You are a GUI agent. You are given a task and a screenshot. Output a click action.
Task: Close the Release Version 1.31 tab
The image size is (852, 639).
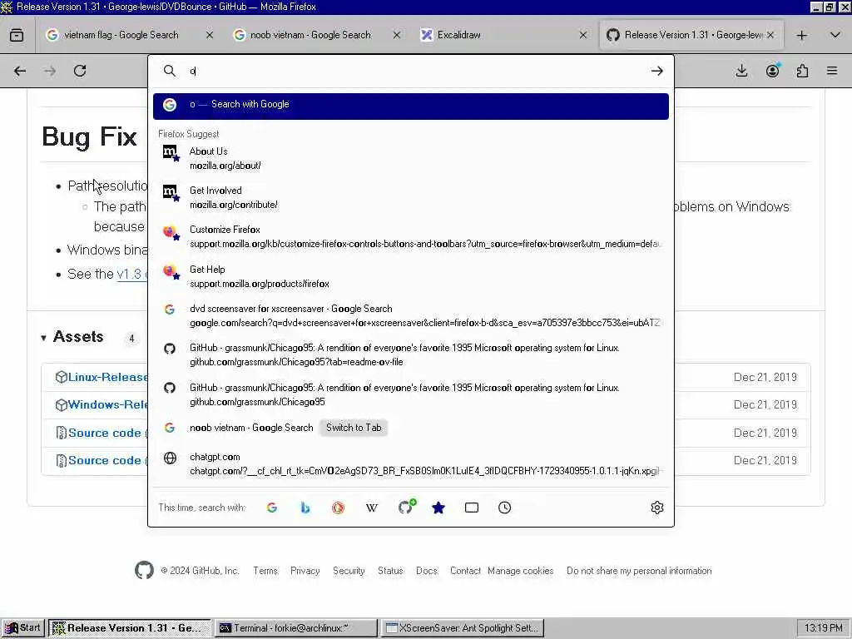(x=770, y=35)
